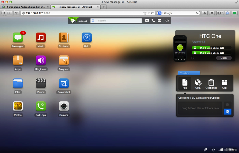The image size is (239, 153).
Task: Open the Contacts icon
Action: click(x=64, y=38)
